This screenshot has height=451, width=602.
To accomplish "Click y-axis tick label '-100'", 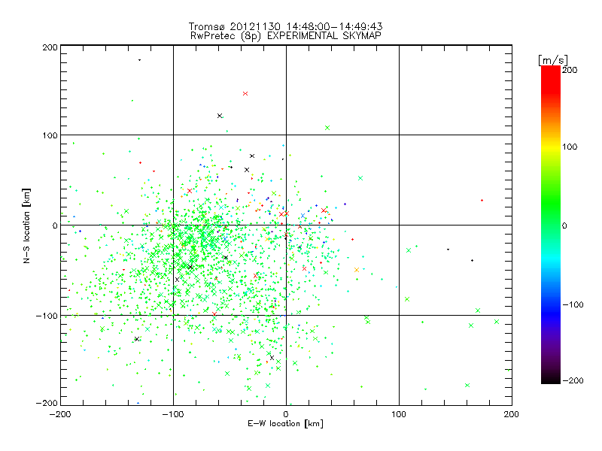I will coord(47,316).
